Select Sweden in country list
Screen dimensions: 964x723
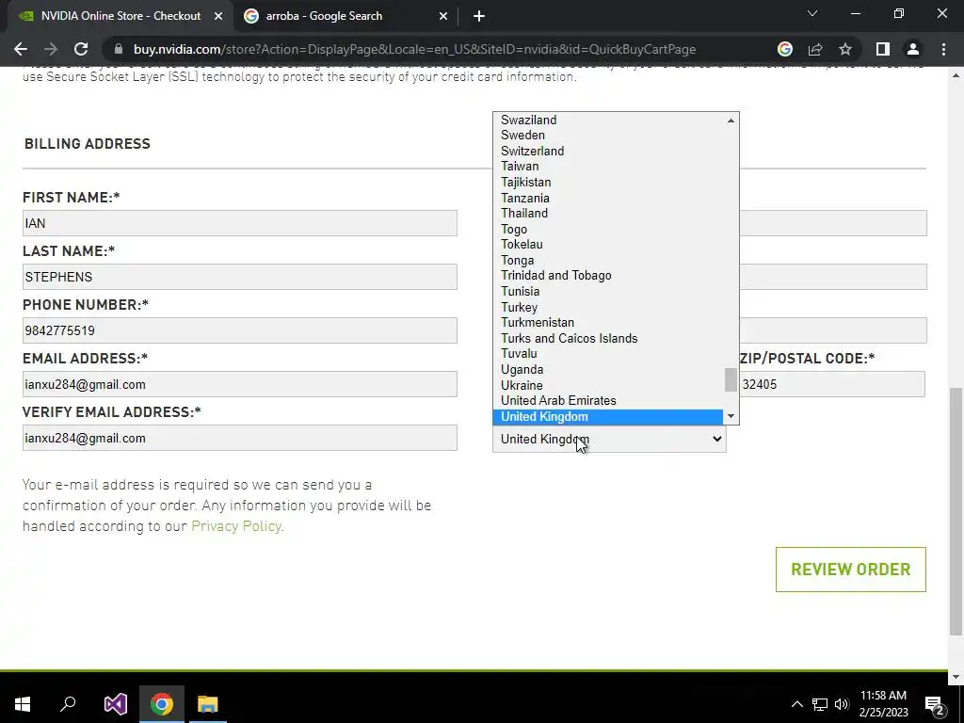pos(607,136)
